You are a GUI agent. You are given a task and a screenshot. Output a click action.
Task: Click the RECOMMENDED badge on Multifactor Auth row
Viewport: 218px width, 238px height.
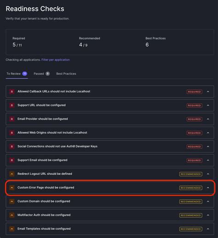(x=190, y=215)
